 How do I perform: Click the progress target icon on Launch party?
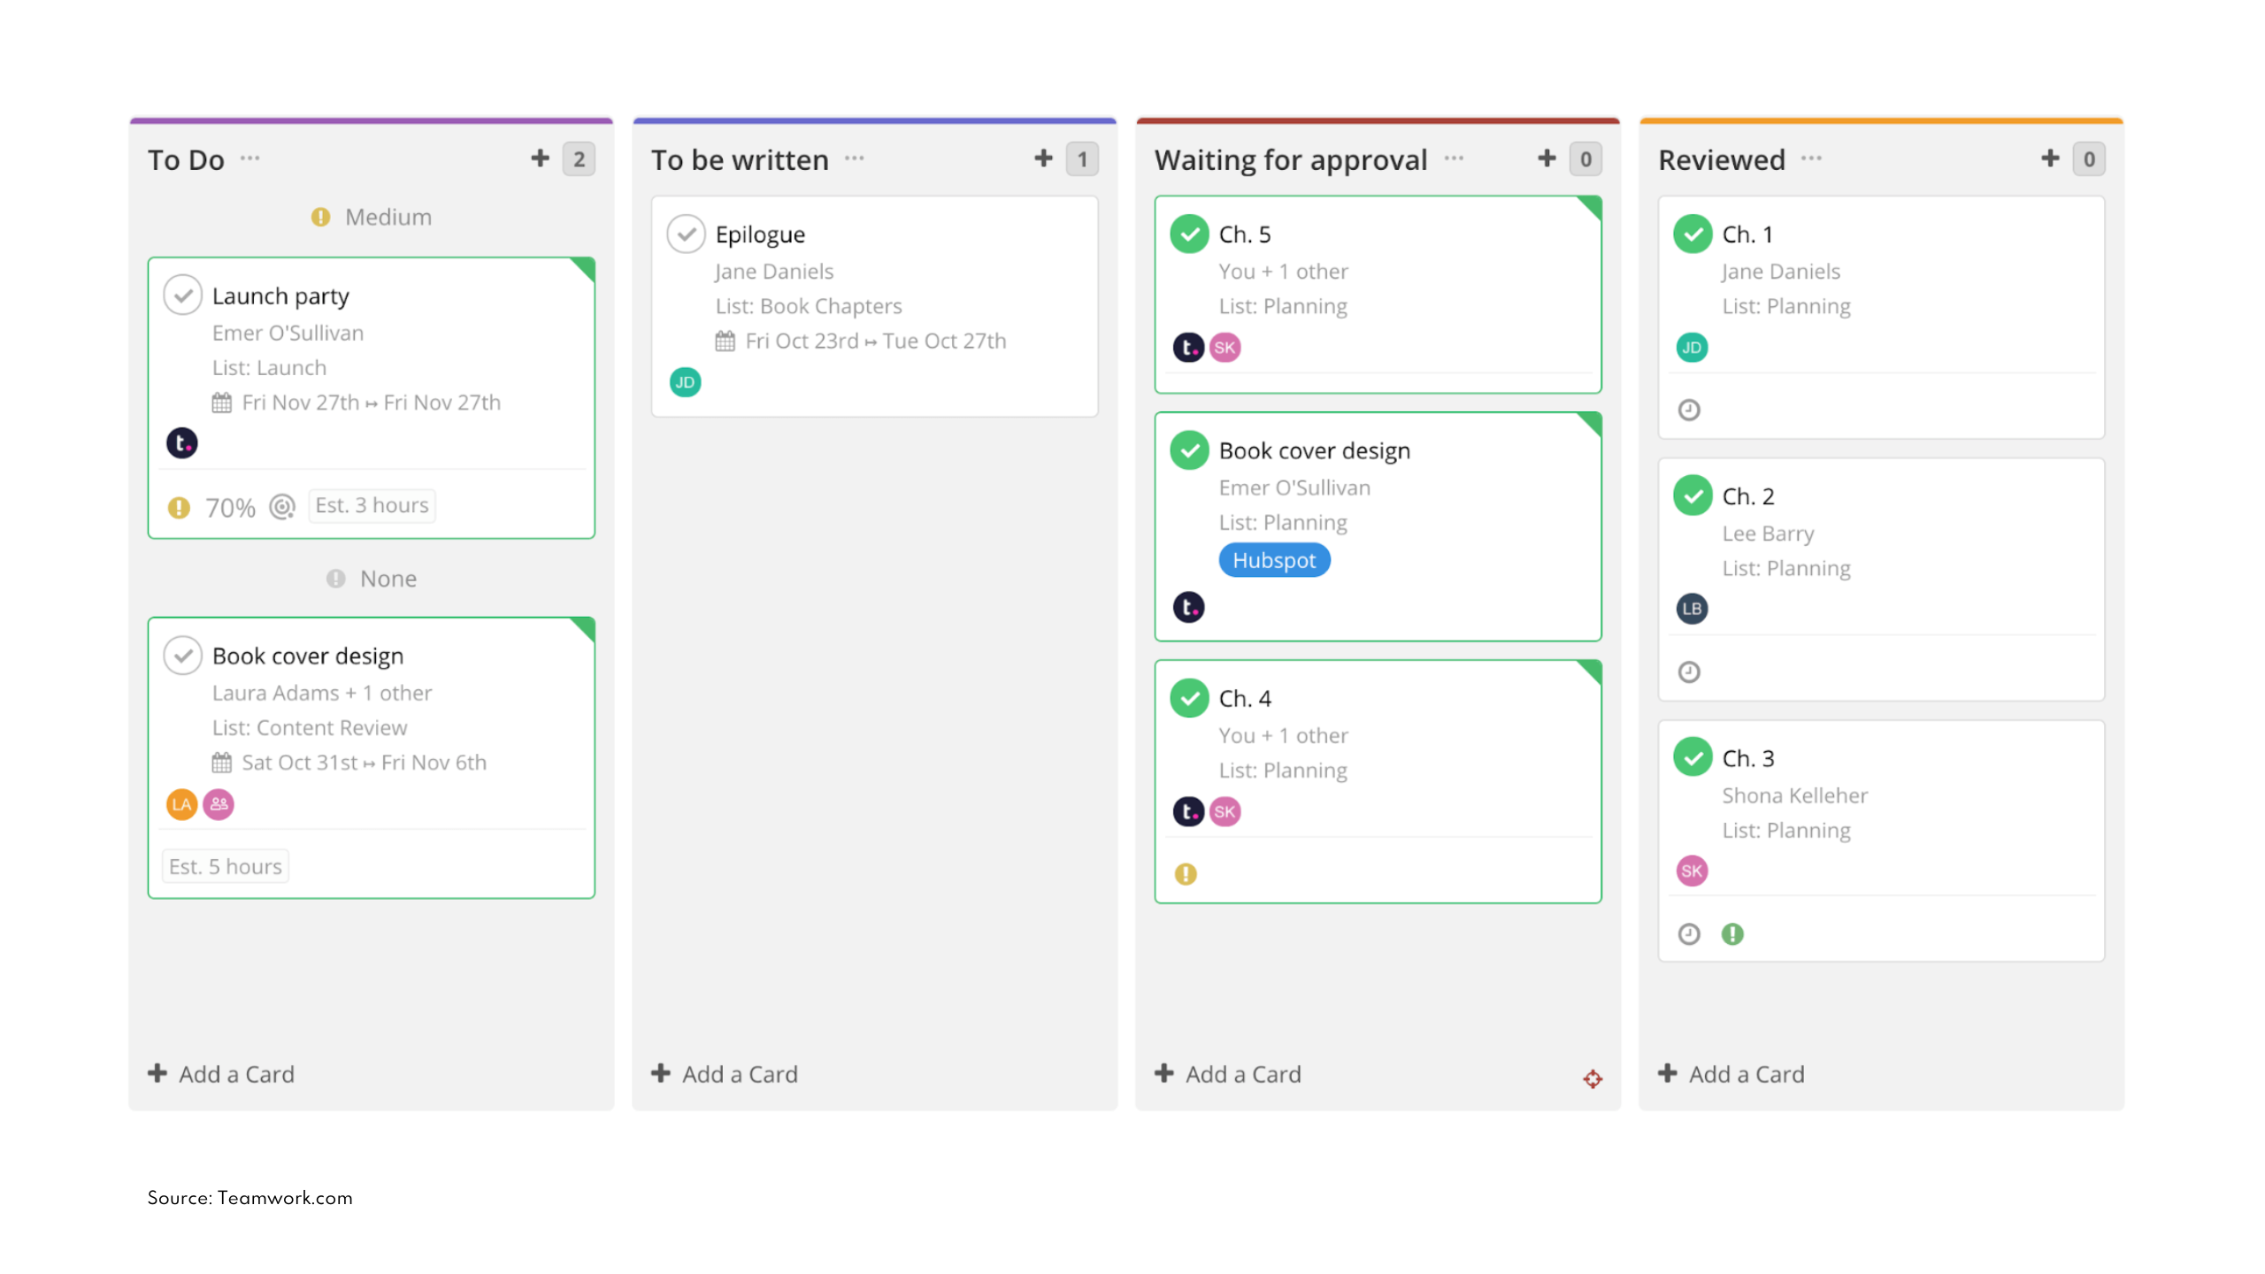tap(282, 507)
